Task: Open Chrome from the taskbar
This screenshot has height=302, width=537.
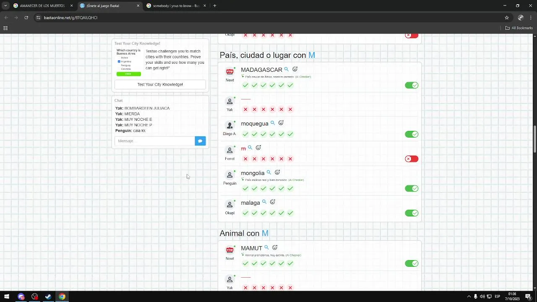Action: coord(62,297)
